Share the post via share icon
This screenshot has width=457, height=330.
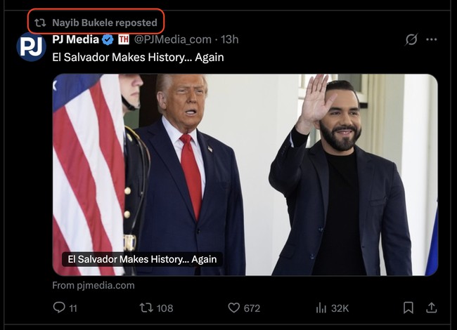pyautogui.click(x=432, y=308)
